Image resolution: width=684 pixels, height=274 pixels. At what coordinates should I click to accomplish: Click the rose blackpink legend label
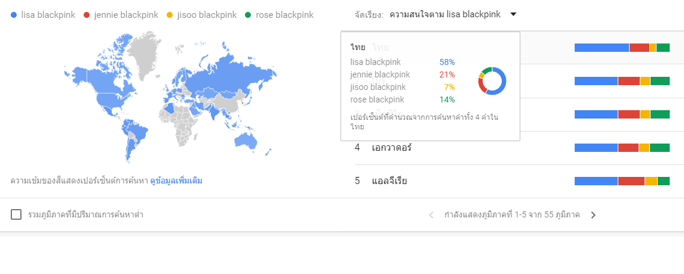click(x=284, y=15)
